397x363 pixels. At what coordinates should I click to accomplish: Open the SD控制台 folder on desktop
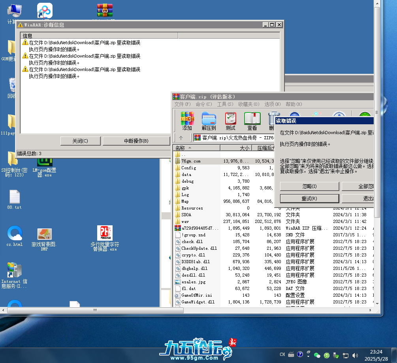click(x=14, y=164)
